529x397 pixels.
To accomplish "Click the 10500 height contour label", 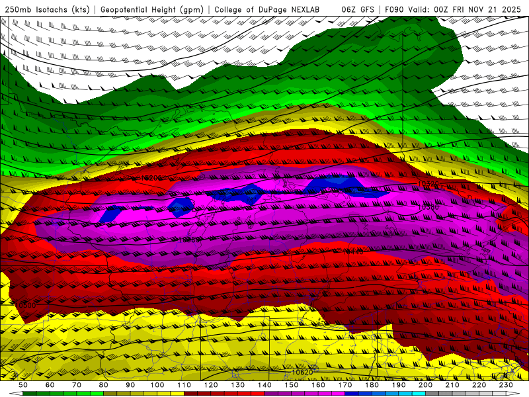I will point(25,305).
